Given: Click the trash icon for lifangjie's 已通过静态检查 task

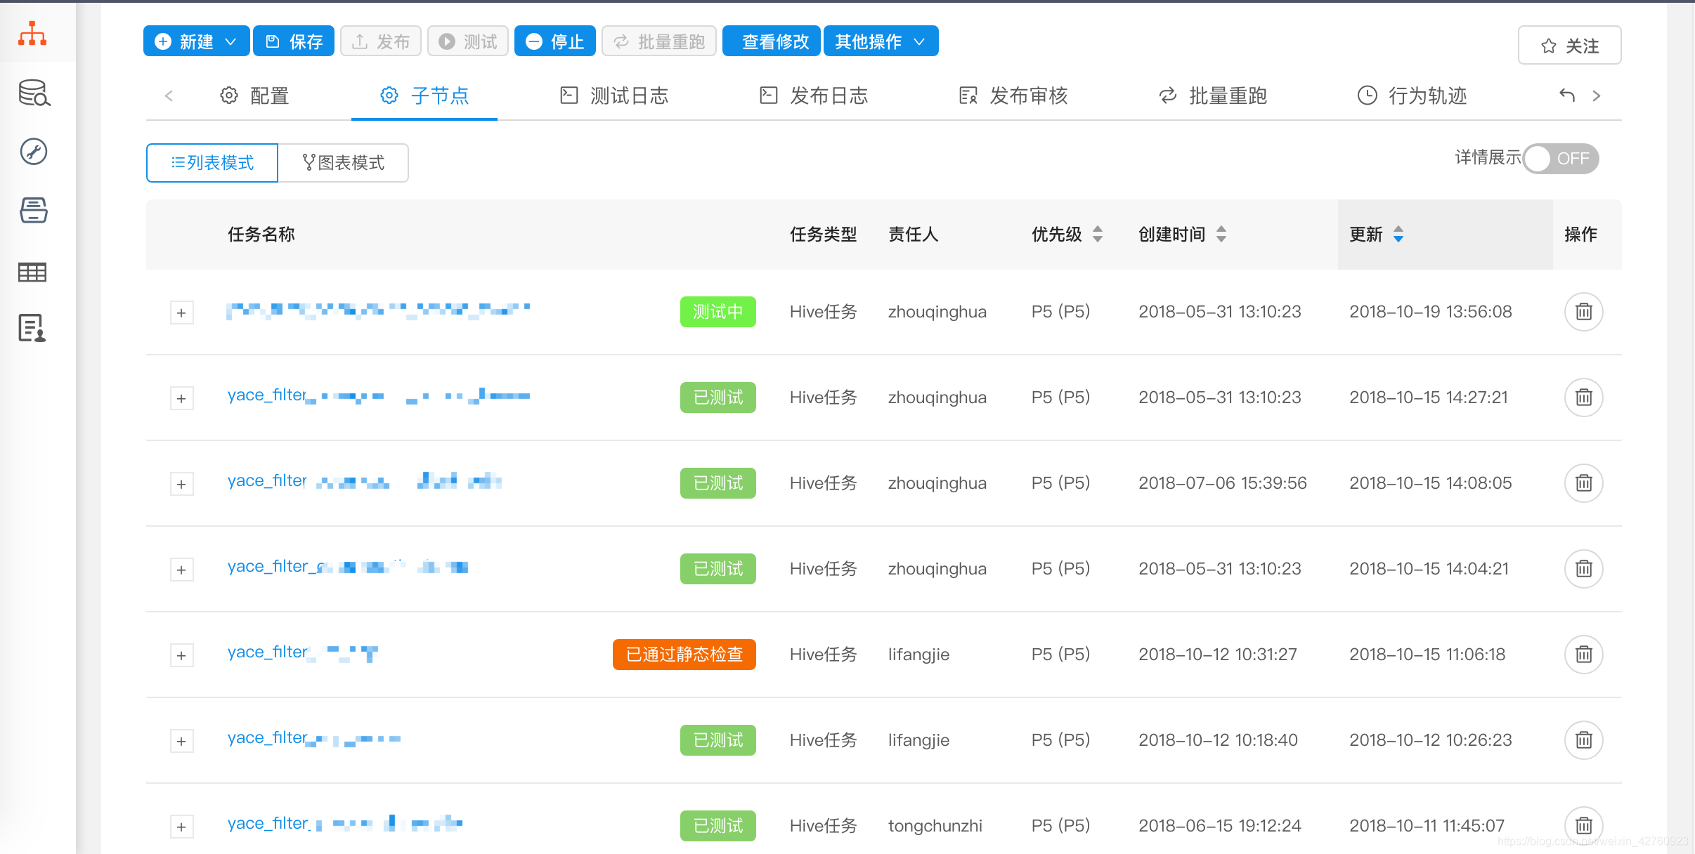Looking at the screenshot, I should 1583,655.
